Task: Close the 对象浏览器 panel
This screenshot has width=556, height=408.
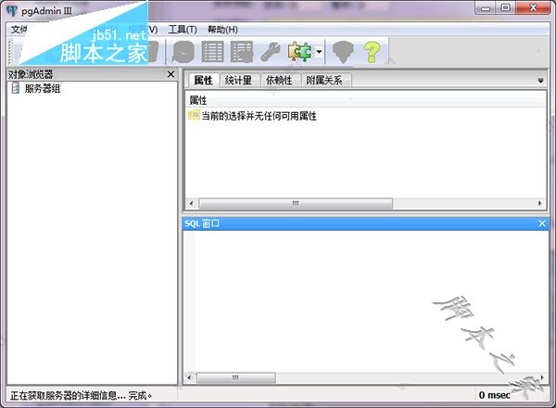Action: 171,74
